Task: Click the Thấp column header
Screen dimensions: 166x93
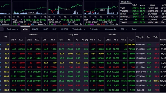Action: (x=156, y=37)
